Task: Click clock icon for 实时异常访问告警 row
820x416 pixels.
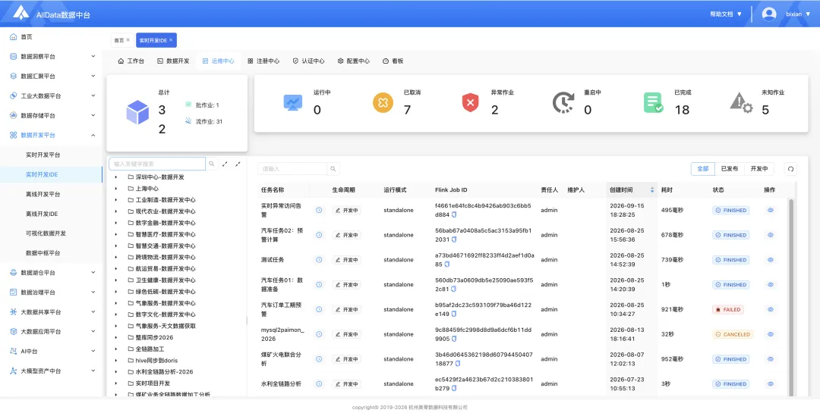Action: (x=319, y=210)
